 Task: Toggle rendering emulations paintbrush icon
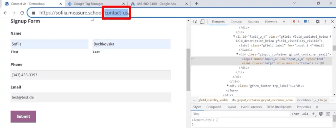point(321,114)
